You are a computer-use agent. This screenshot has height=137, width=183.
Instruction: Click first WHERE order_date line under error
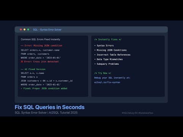[x=41, y=58]
